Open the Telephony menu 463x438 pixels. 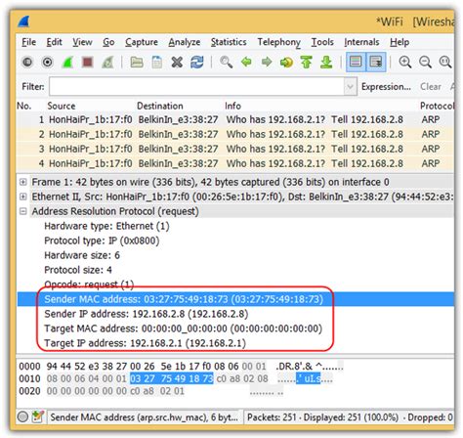click(x=278, y=42)
